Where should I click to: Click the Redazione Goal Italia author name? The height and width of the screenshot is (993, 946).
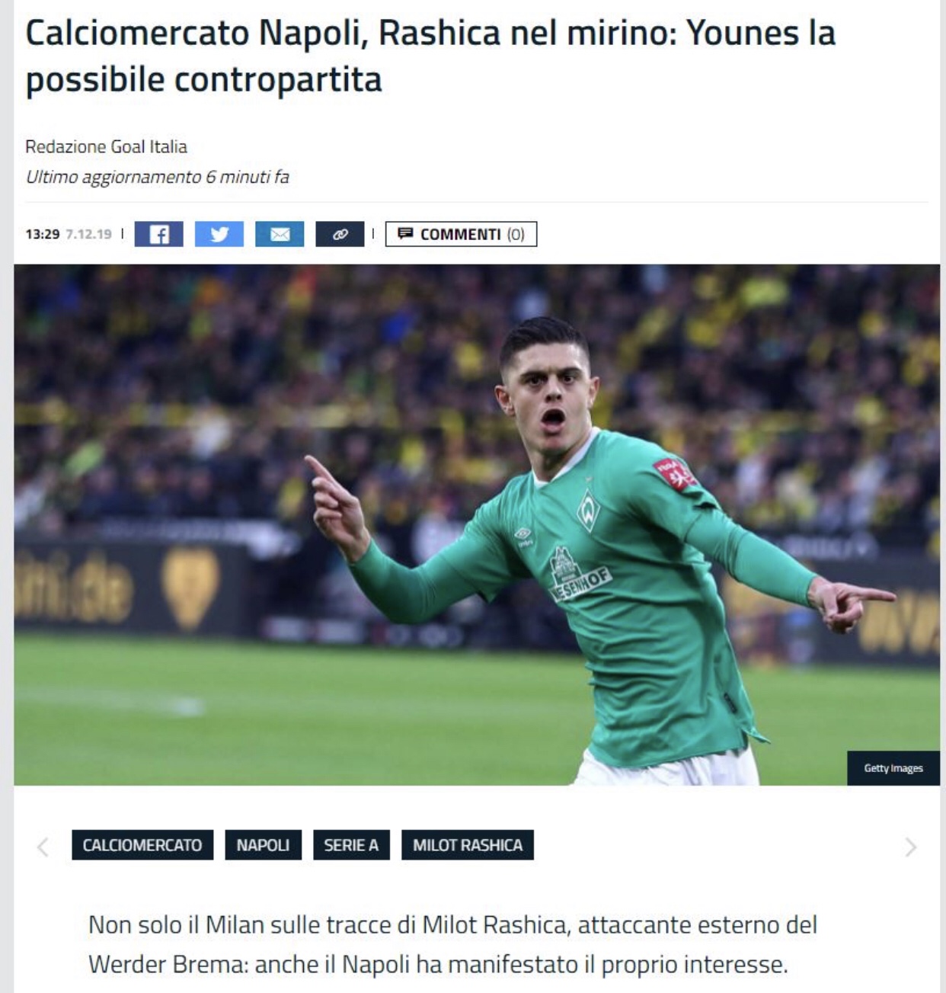106,146
